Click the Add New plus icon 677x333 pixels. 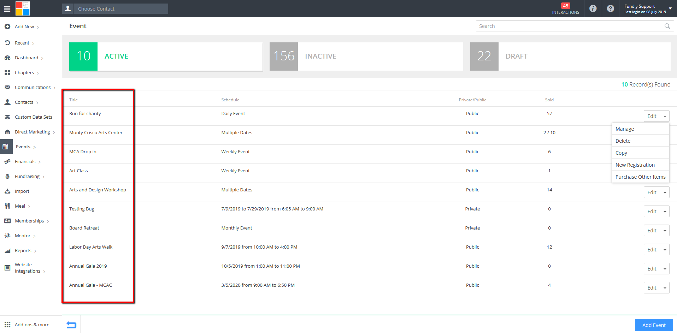point(7,26)
